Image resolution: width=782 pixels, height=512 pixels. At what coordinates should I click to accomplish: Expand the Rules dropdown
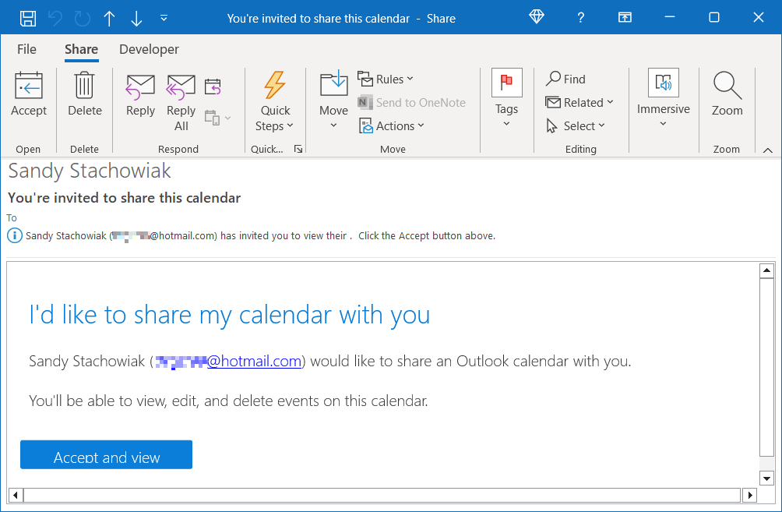386,79
